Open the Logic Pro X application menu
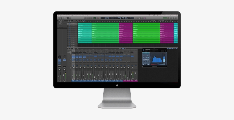Image resolution: width=234 pixels, height=120 pixels. click(62, 15)
